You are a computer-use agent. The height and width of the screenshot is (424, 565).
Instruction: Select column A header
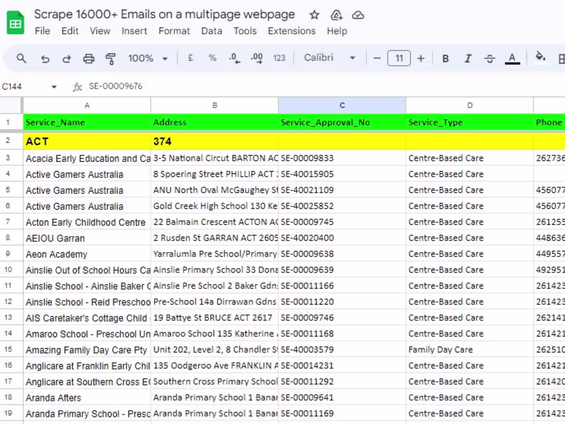click(87, 105)
